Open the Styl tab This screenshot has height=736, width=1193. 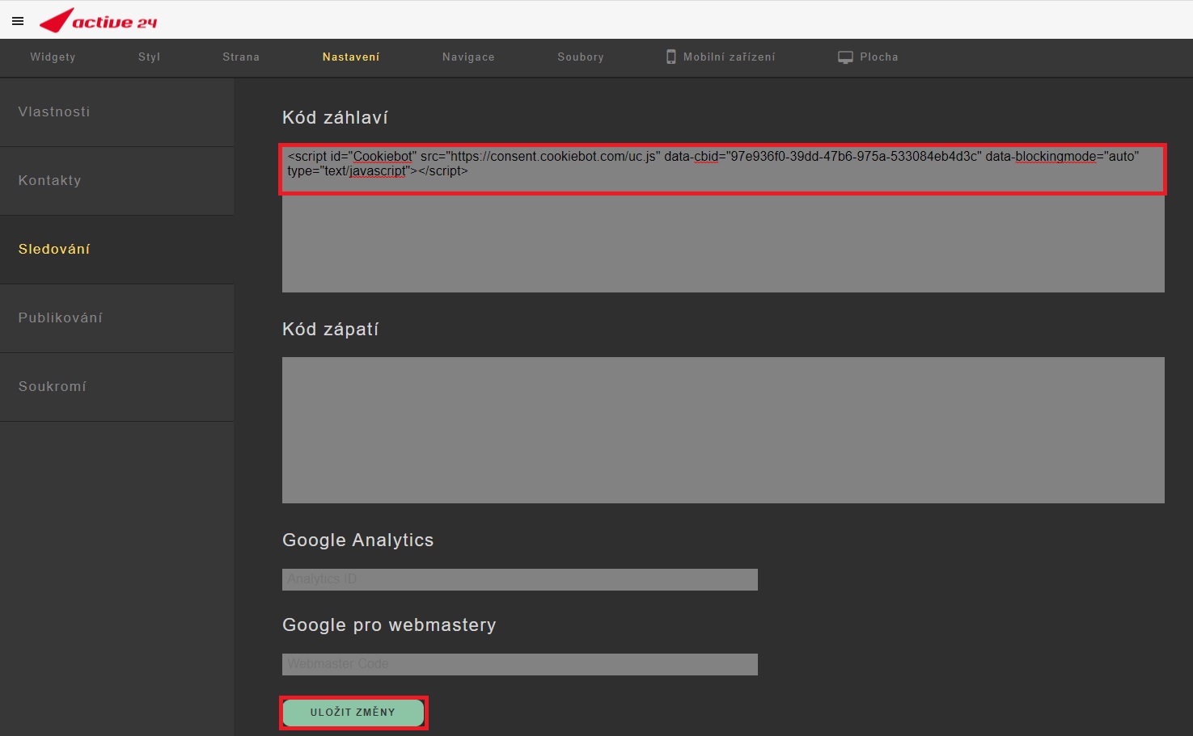click(x=150, y=57)
